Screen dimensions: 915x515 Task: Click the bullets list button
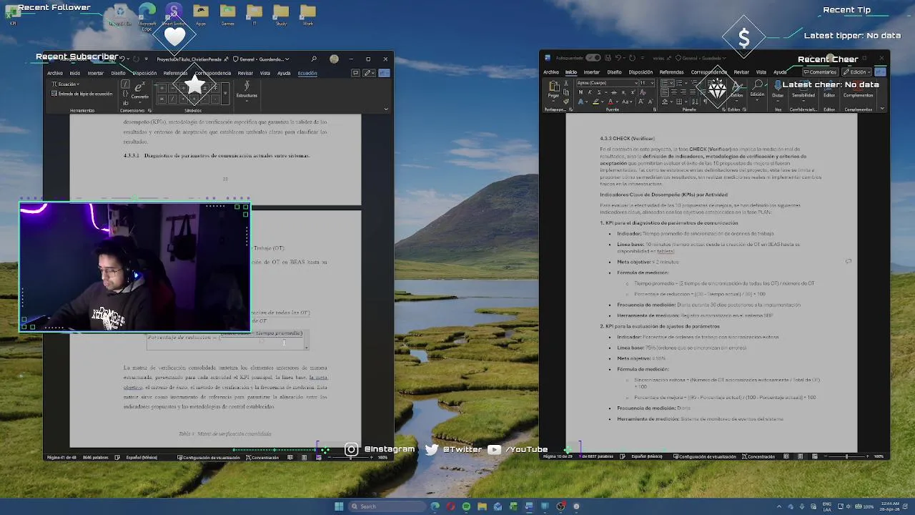tap(666, 83)
